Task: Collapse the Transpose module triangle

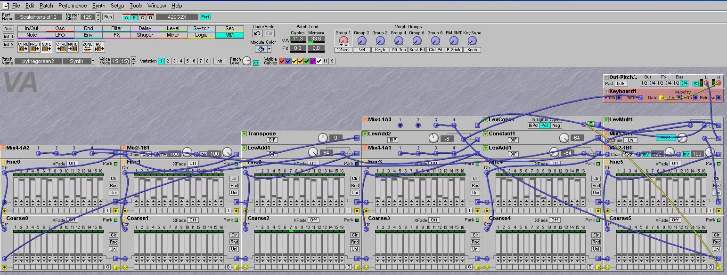Action: click(x=244, y=134)
